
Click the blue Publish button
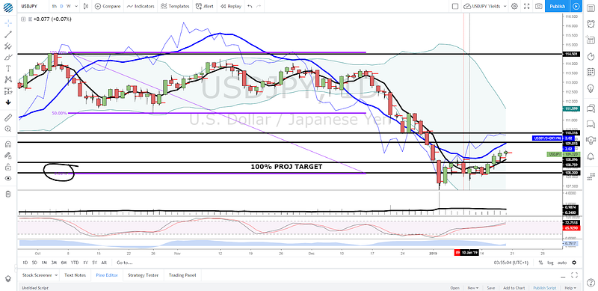coord(558,6)
